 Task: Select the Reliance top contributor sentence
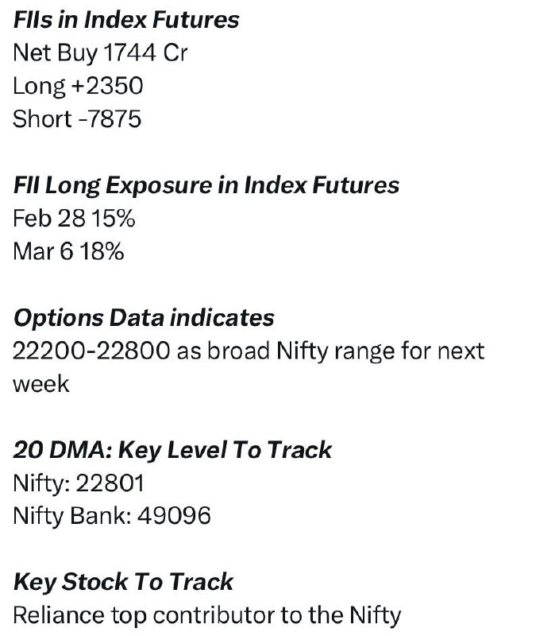207,615
